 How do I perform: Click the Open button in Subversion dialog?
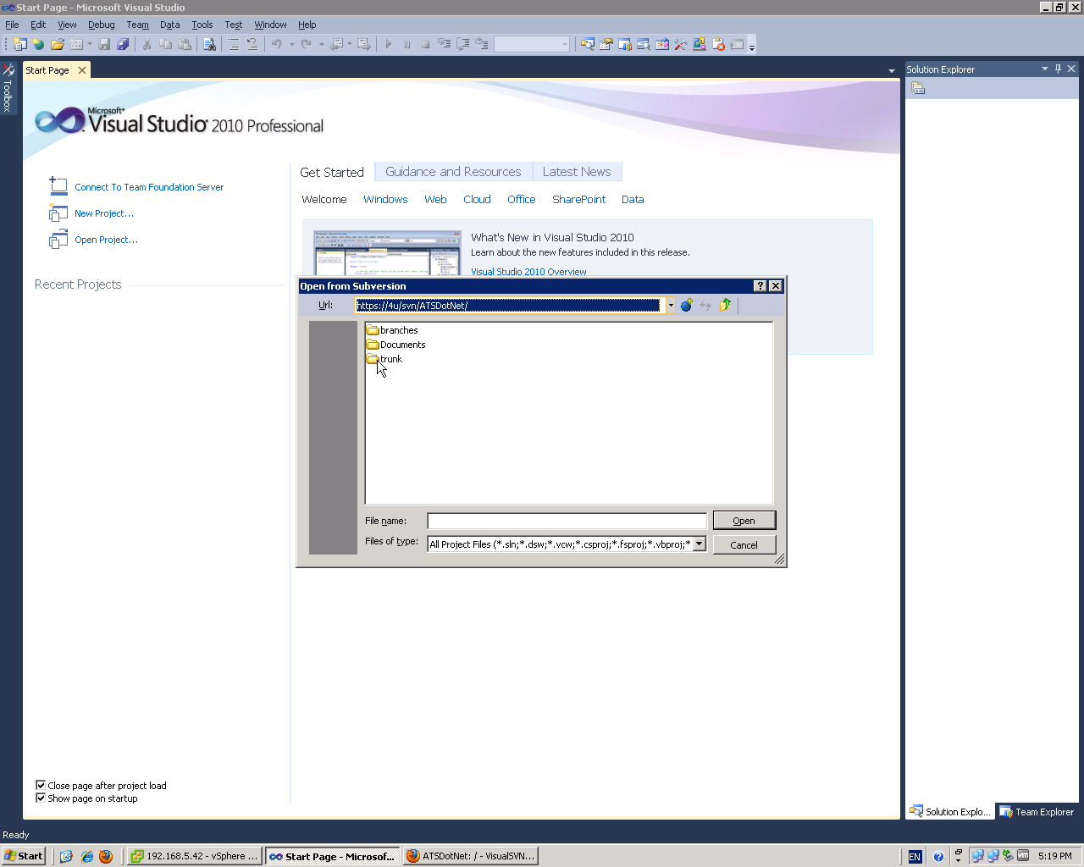(x=744, y=520)
